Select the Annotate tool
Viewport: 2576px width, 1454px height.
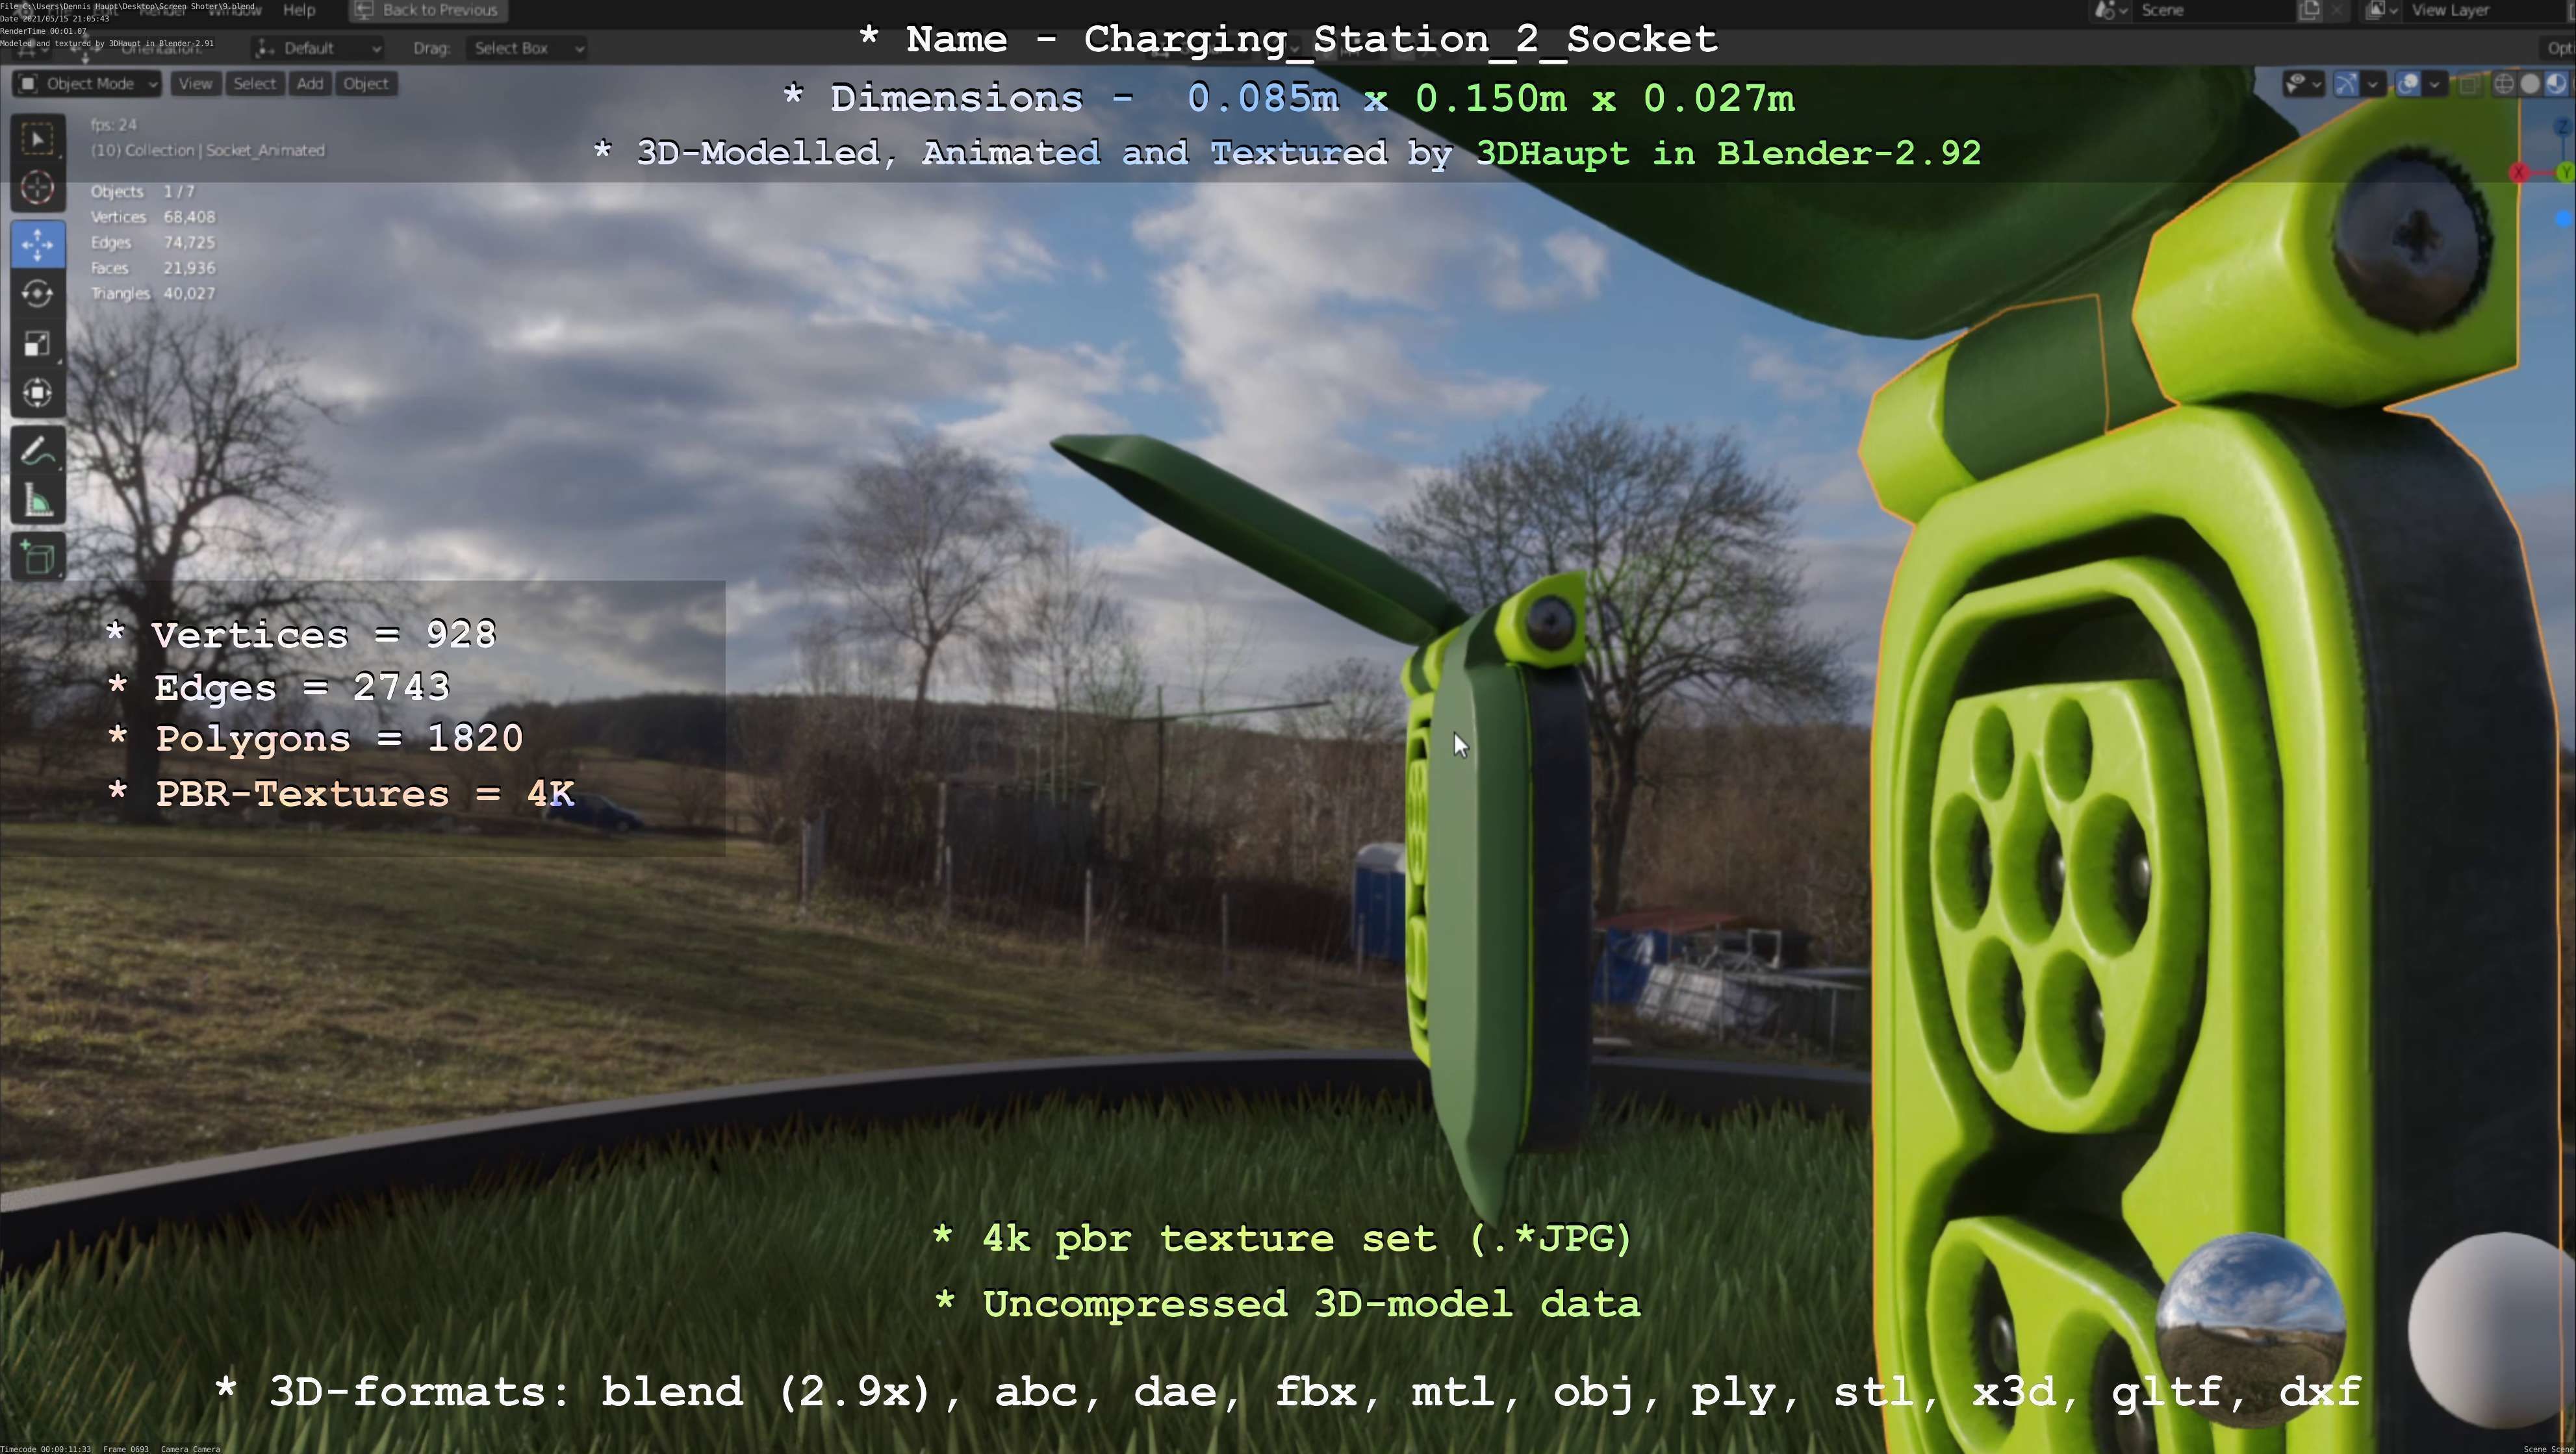(x=38, y=453)
